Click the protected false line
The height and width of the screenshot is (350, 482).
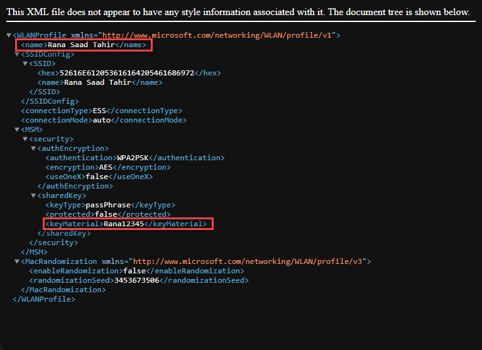pyautogui.click(x=108, y=214)
